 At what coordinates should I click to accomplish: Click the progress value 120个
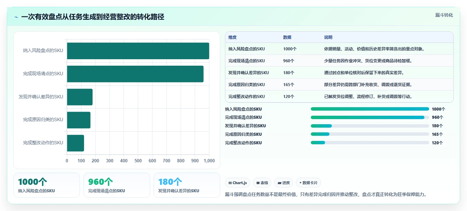tap(437, 143)
